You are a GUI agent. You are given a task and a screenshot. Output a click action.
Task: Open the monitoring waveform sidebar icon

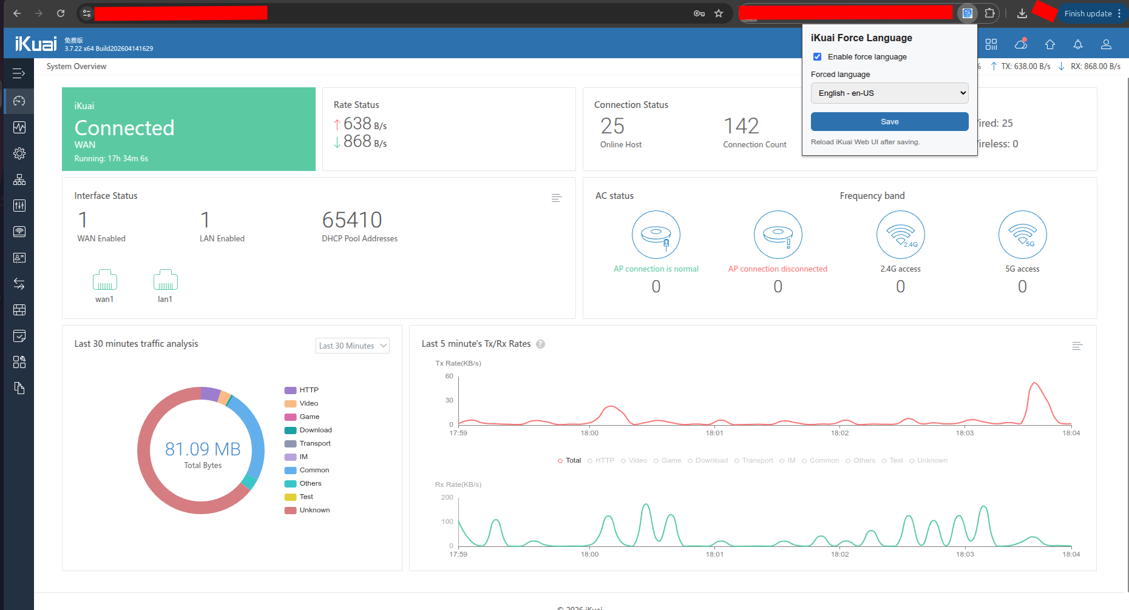coord(19,127)
